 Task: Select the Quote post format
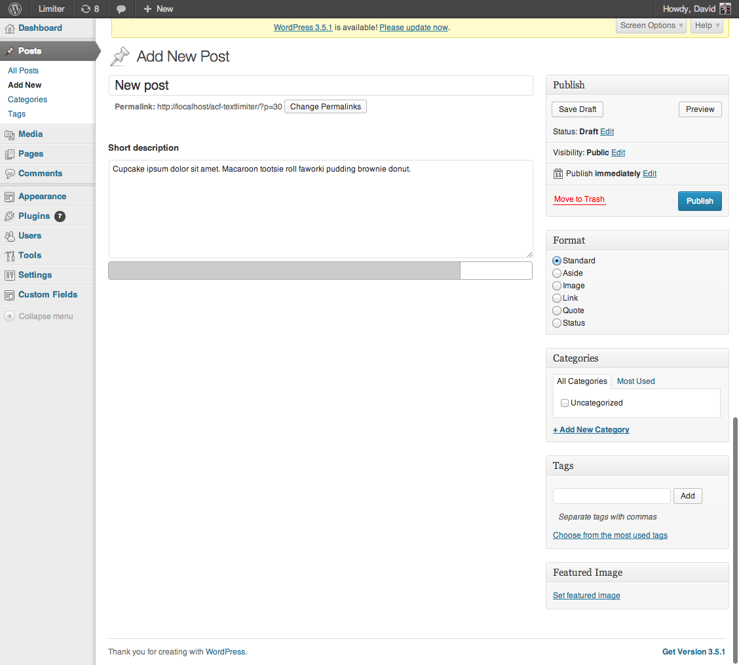(x=557, y=311)
